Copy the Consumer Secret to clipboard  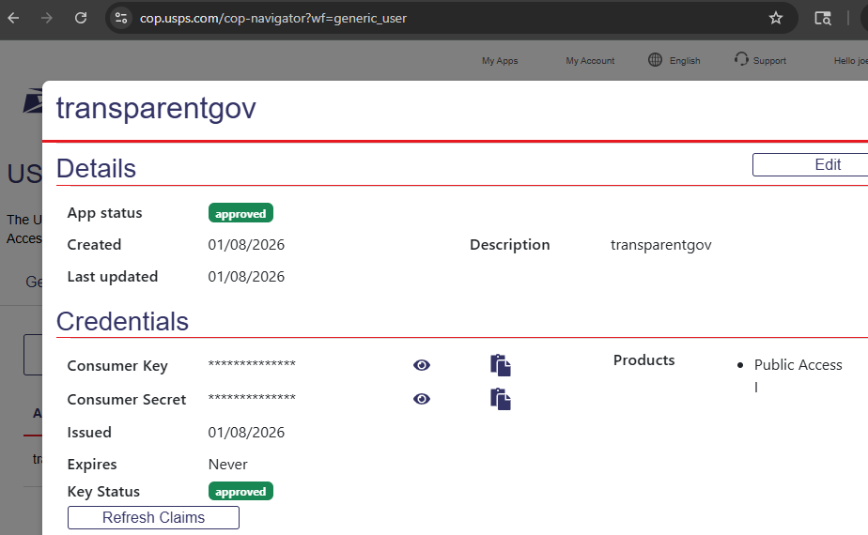(x=501, y=399)
